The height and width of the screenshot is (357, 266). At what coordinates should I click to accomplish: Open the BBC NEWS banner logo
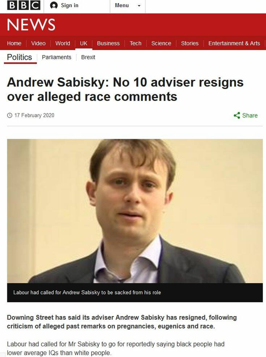coord(31,25)
